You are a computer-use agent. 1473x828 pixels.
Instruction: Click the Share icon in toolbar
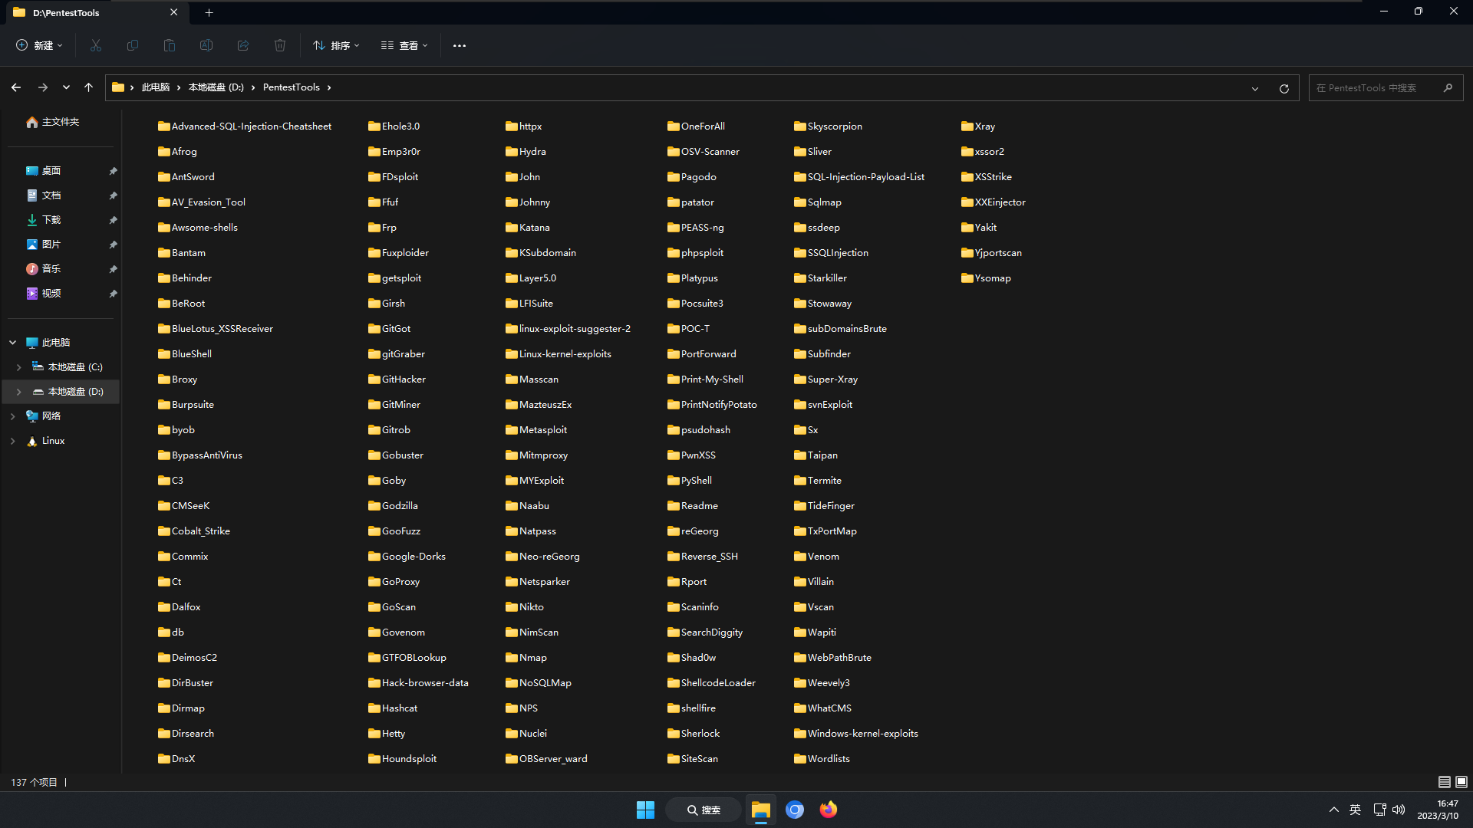tap(243, 46)
